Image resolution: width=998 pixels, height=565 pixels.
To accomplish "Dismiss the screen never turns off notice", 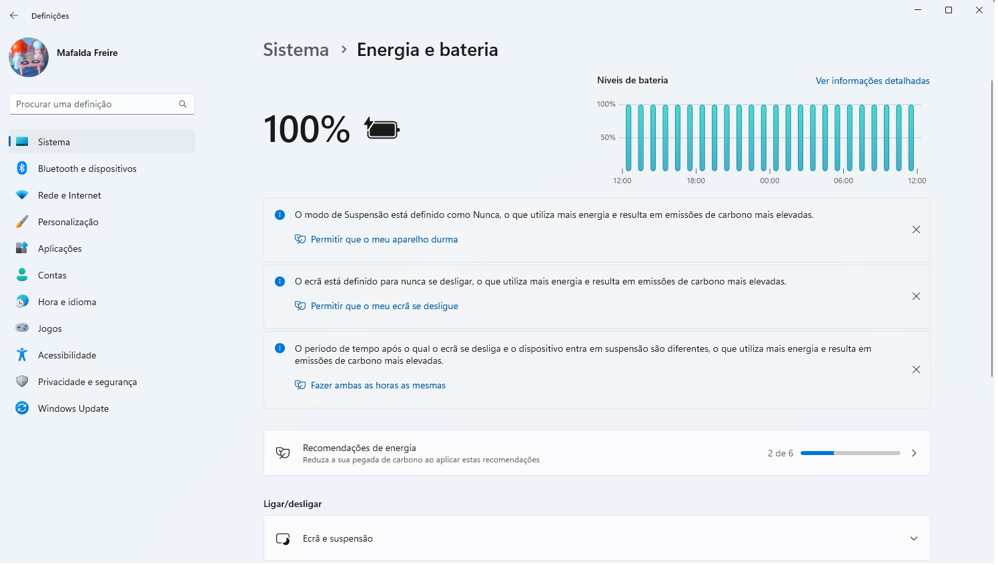I will [x=916, y=296].
